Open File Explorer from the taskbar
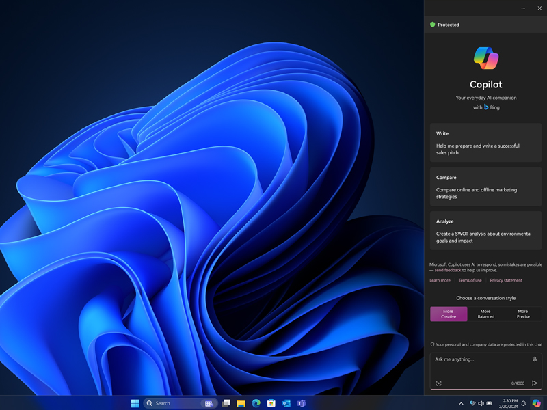 click(241, 403)
